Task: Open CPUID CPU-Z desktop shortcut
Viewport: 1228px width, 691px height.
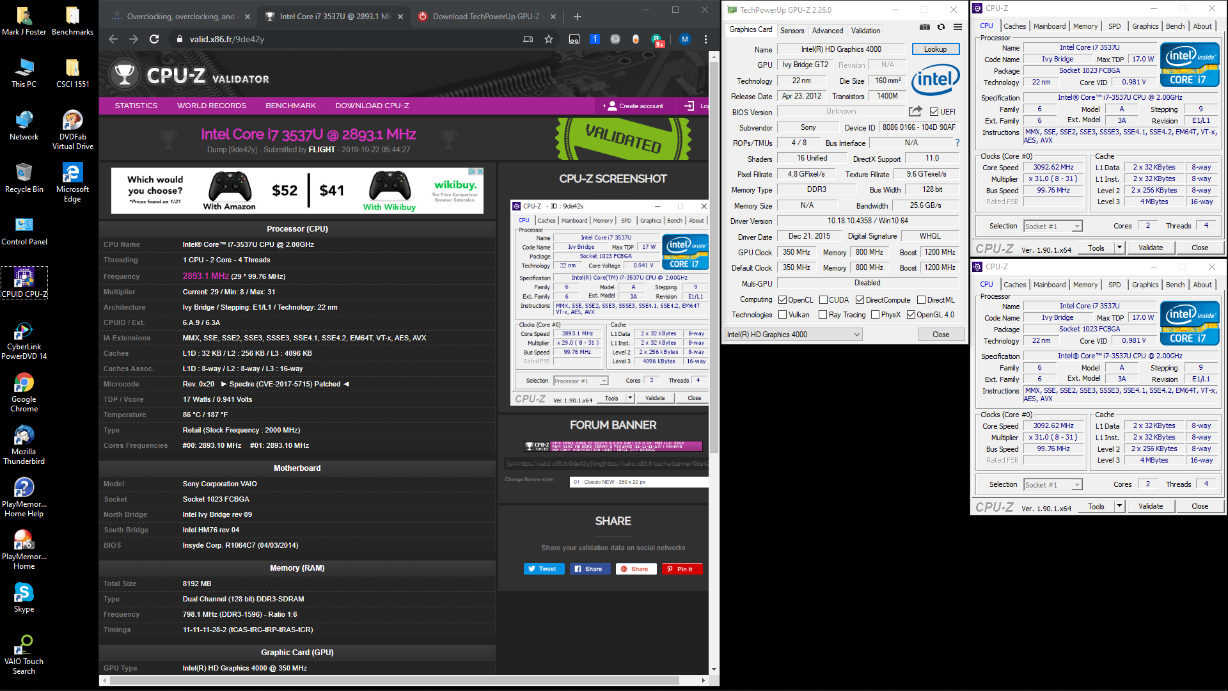Action: click(x=24, y=283)
